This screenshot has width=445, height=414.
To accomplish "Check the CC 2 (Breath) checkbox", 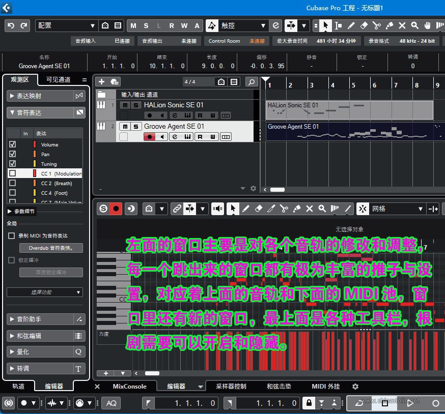I will tap(13, 183).
